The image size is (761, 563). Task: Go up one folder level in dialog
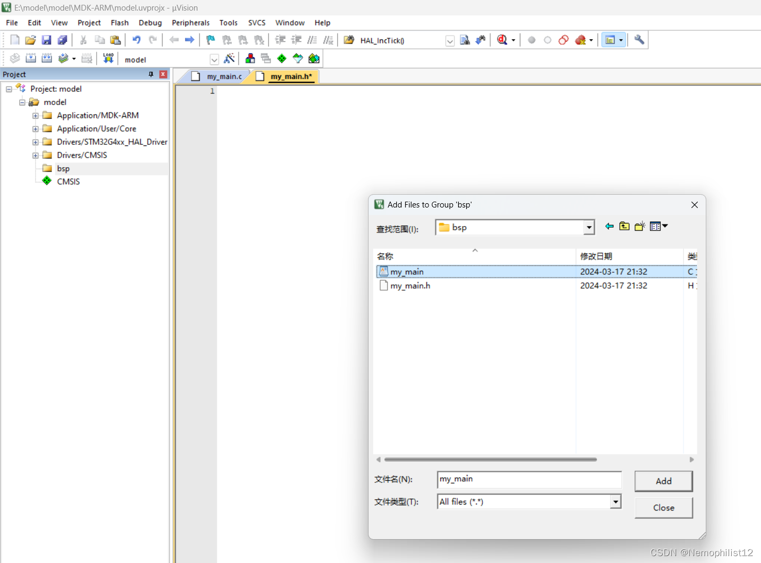click(625, 227)
